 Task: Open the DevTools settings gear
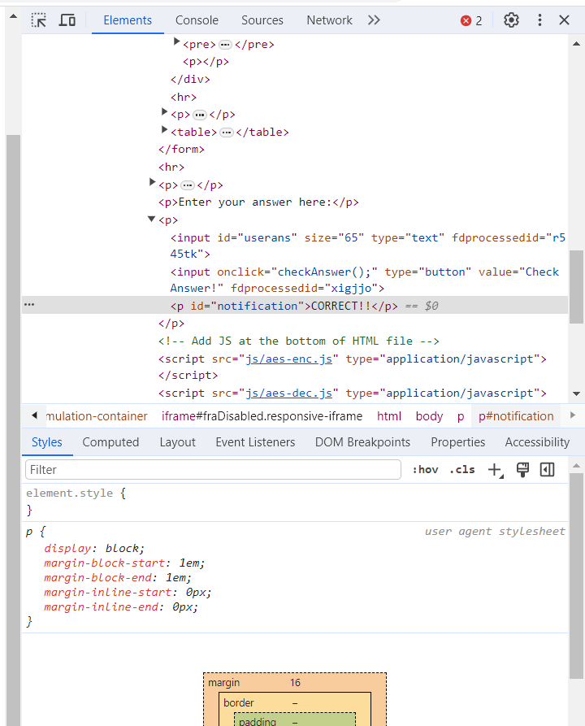pyautogui.click(x=511, y=20)
